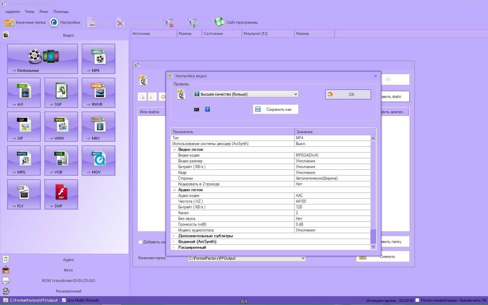The image size is (488, 305).
Task: Click the add folder button in MP4 window
Action: [x=395, y=242]
